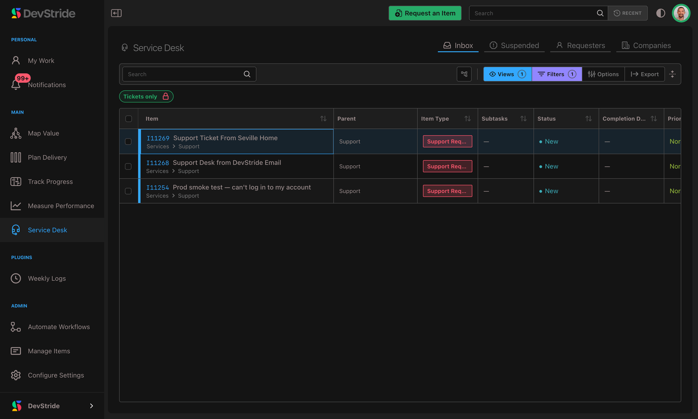Click the Manage Items icon
The height and width of the screenshot is (419, 698).
(x=16, y=351)
